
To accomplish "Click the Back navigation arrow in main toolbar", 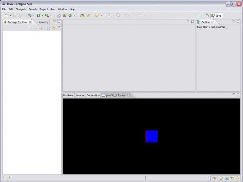I will 132,16.
